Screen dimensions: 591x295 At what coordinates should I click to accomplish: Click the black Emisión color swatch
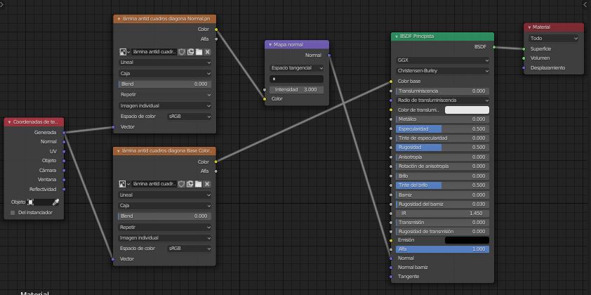point(467,240)
